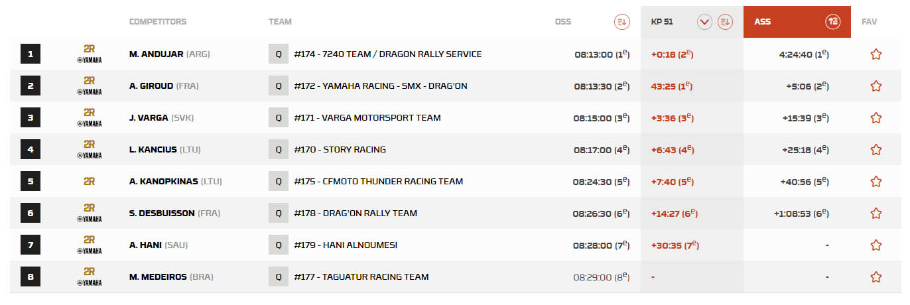
Task: Toggle favorite star for L. Kancius
Action: coord(876,150)
